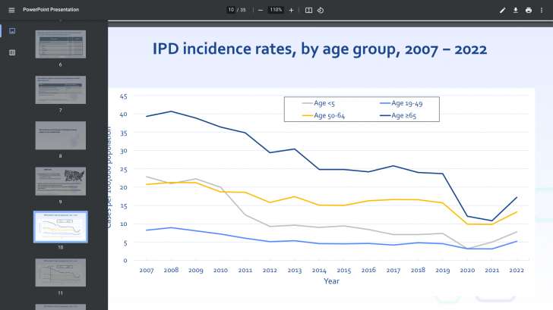This screenshot has height=310, width=553.
Task: Click the page number input field
Action: tap(231, 10)
